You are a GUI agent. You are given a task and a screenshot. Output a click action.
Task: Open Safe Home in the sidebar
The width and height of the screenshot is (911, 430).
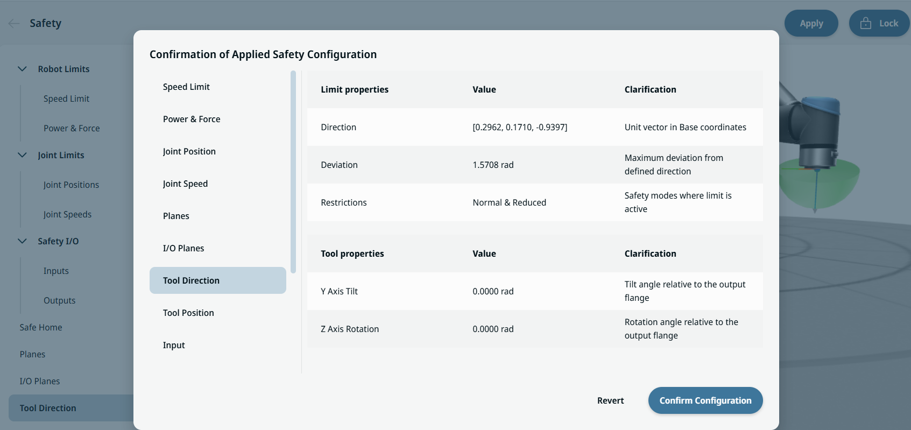41,327
